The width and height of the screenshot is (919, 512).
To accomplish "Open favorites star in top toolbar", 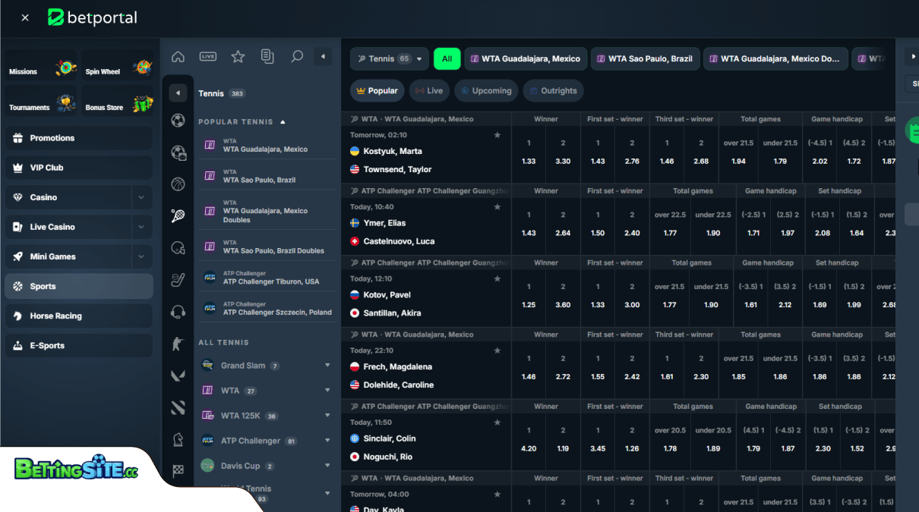I will click(238, 57).
